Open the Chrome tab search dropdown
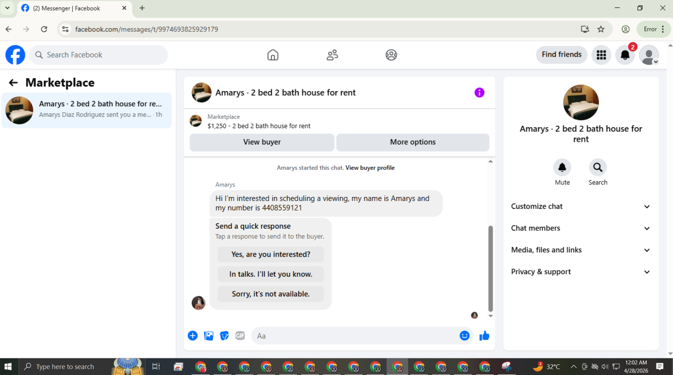Image resolution: width=673 pixels, height=375 pixels. (7, 8)
